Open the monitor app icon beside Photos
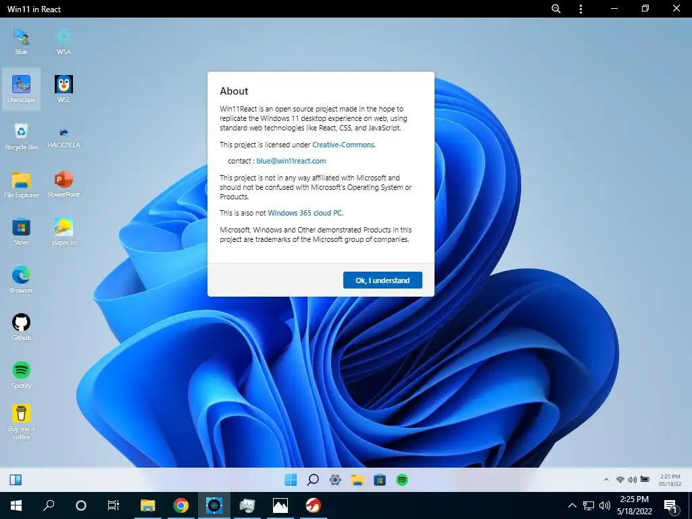Viewport: 692px width, 519px height. tap(247, 505)
